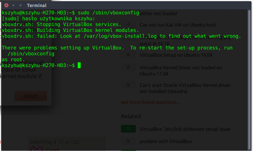Image resolution: width=253 pixels, height=151 pixels.
Task: Click 'see more linked questions…' link
Action: (151, 102)
